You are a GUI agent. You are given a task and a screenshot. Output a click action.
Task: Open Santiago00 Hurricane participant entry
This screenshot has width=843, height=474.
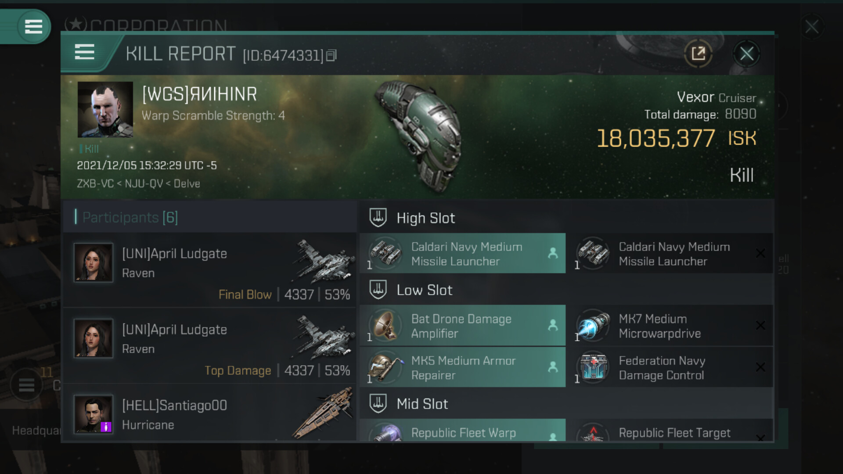210,413
